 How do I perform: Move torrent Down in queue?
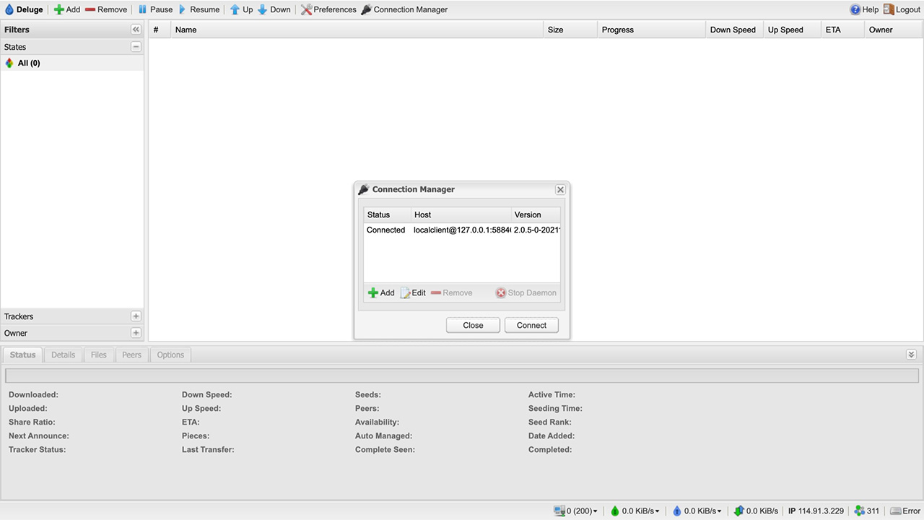click(263, 9)
